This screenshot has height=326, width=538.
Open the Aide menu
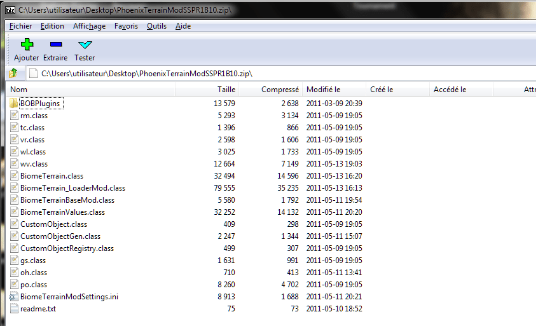coord(183,26)
